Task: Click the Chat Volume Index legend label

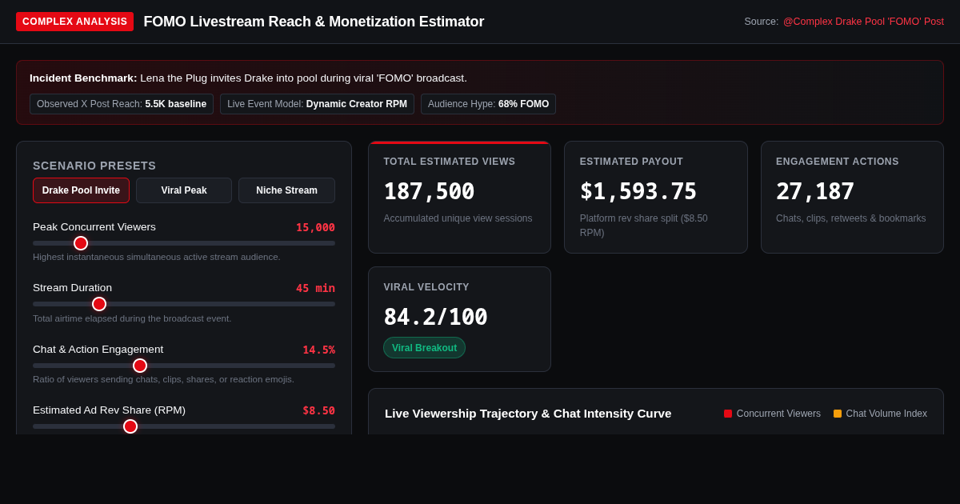Action: pos(886,414)
